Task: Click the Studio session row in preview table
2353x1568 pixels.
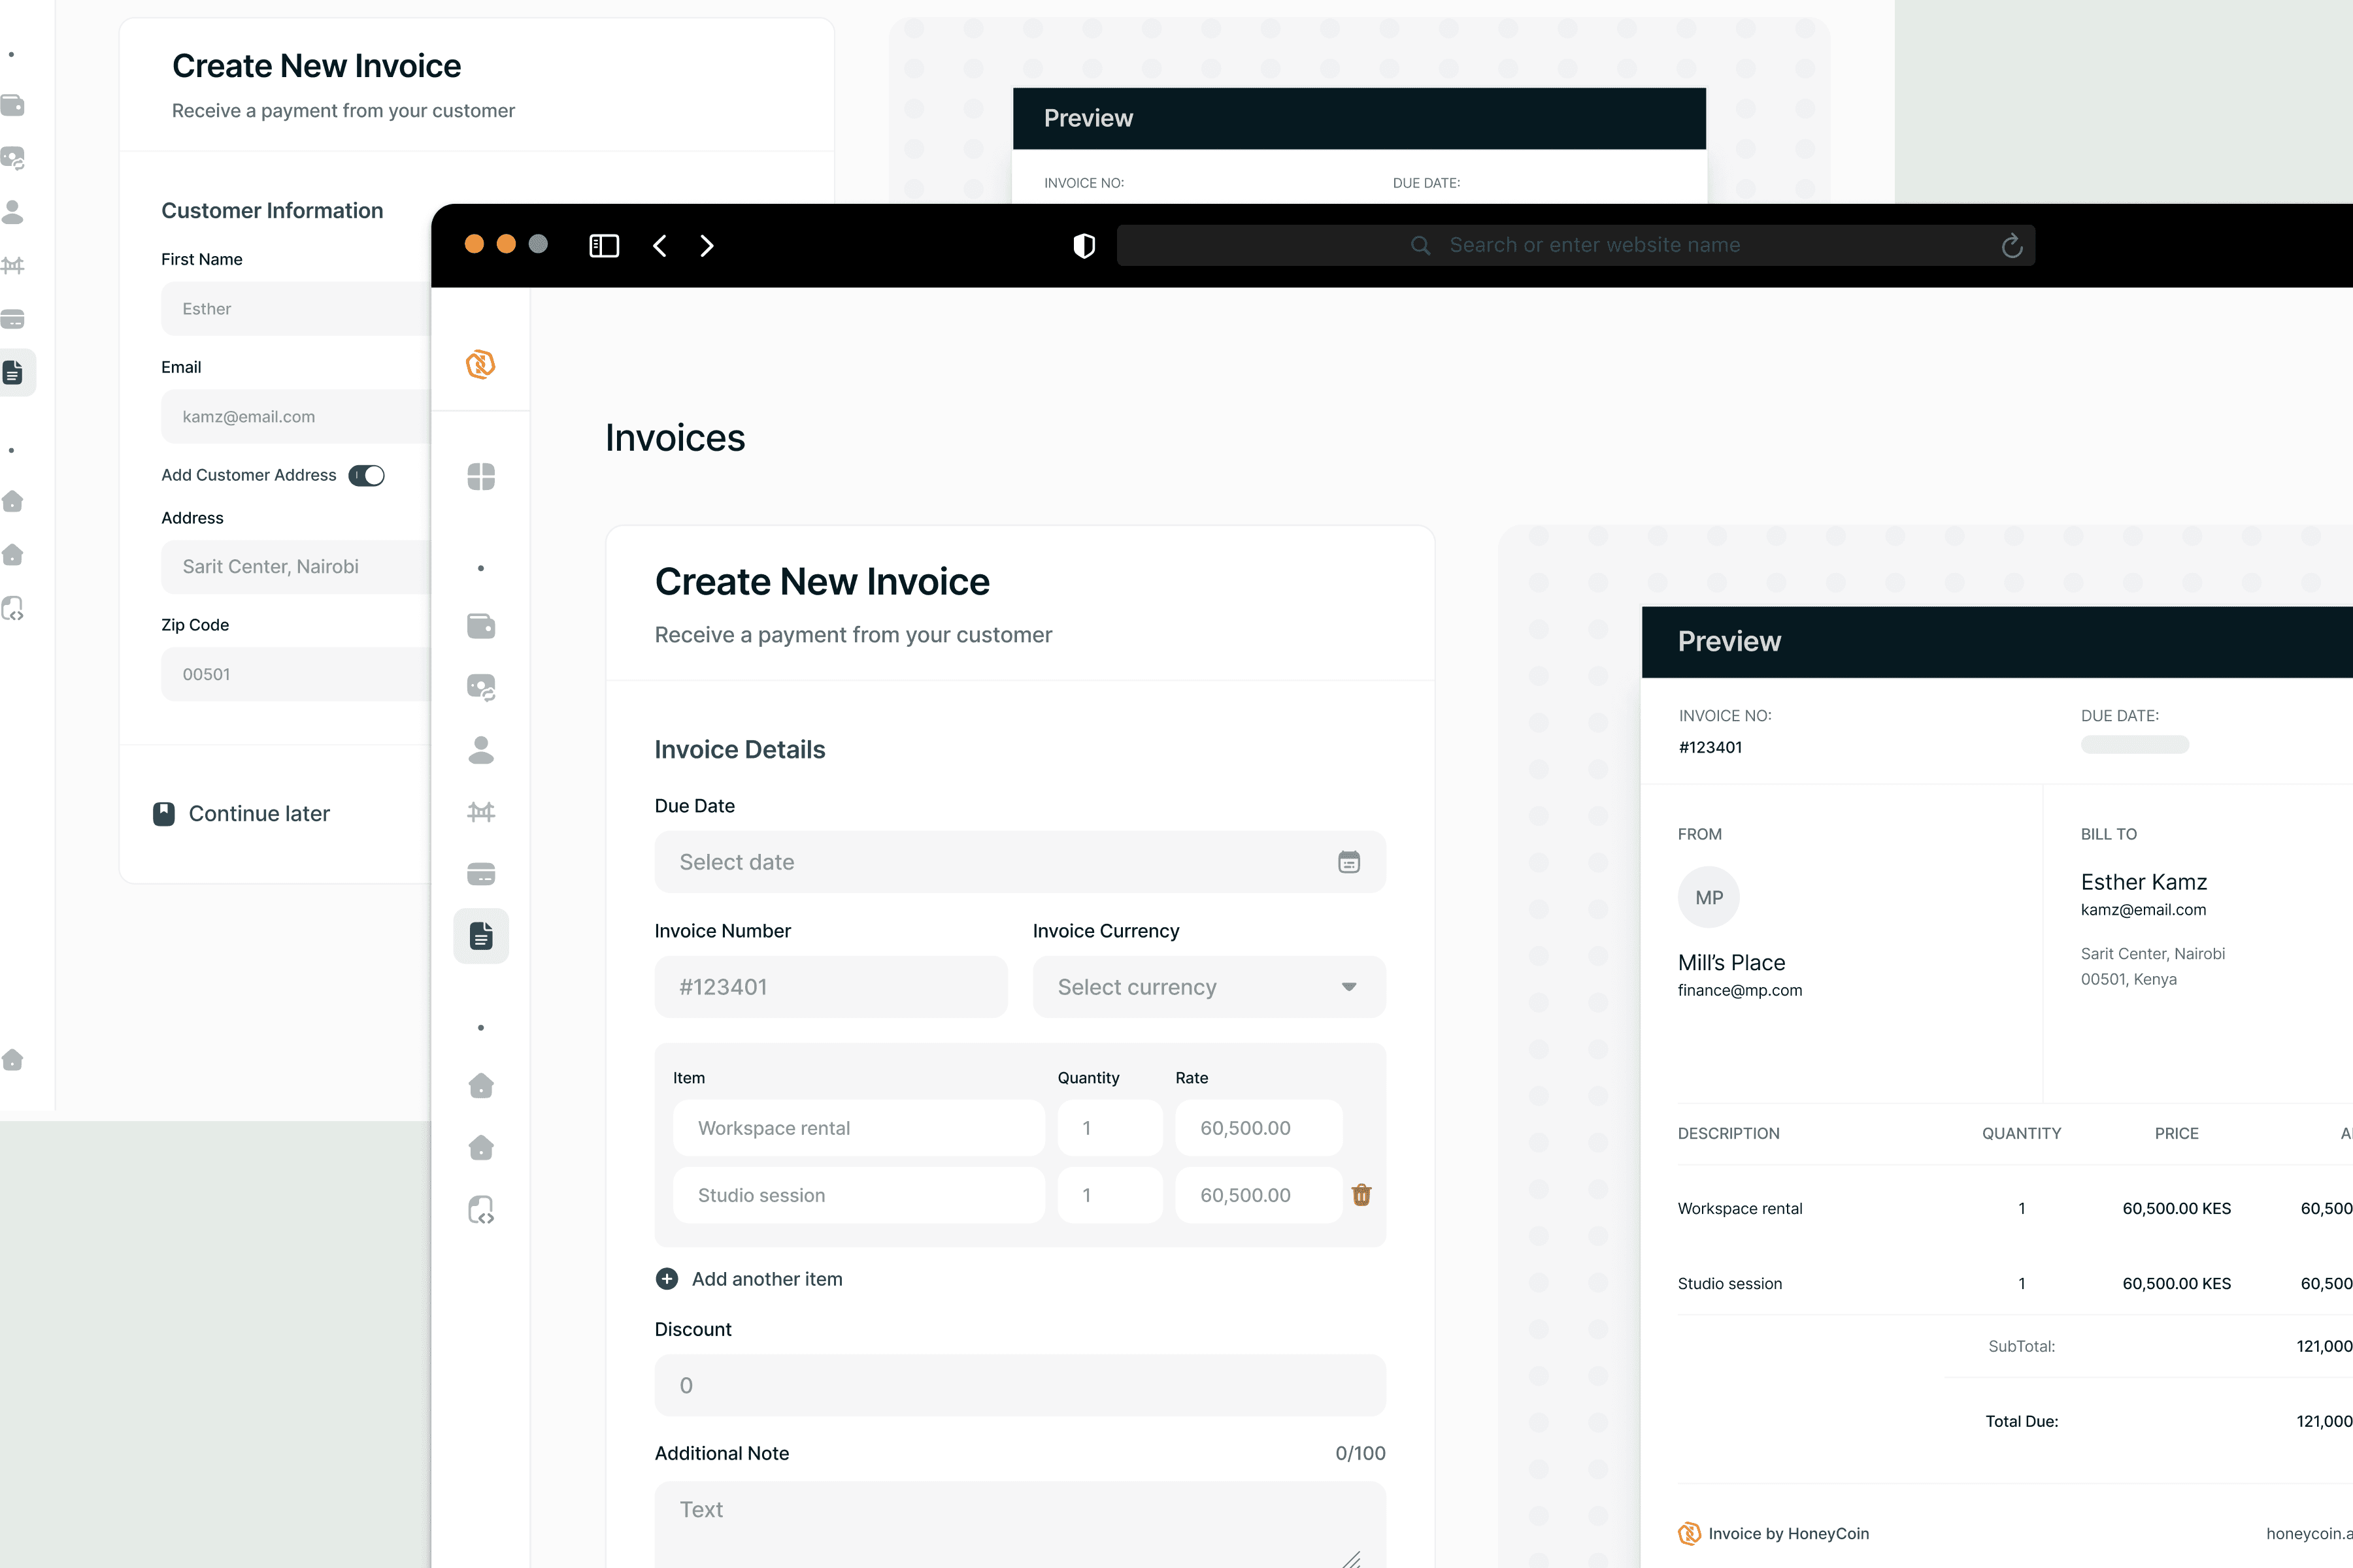Action: click(x=2015, y=1283)
